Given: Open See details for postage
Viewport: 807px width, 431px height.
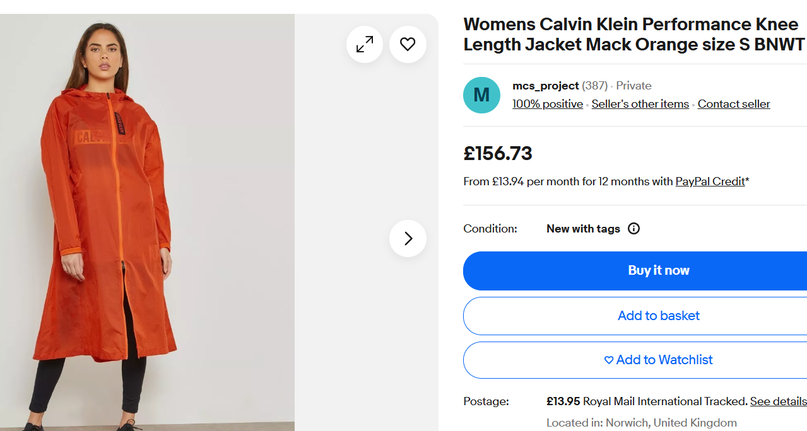Looking at the screenshot, I should tap(778, 401).
